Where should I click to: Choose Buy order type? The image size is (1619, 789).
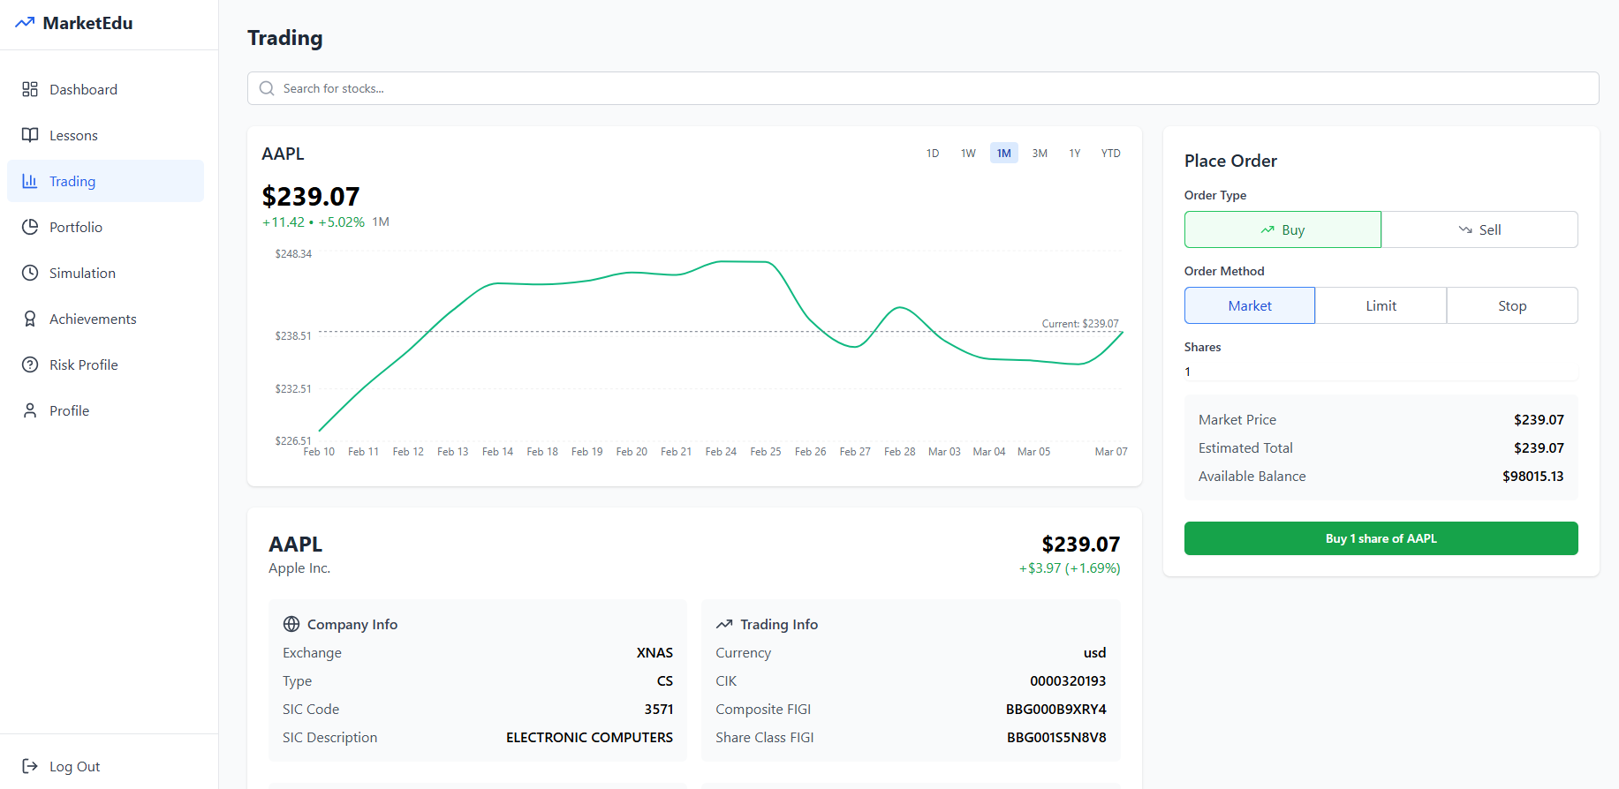coord(1282,229)
